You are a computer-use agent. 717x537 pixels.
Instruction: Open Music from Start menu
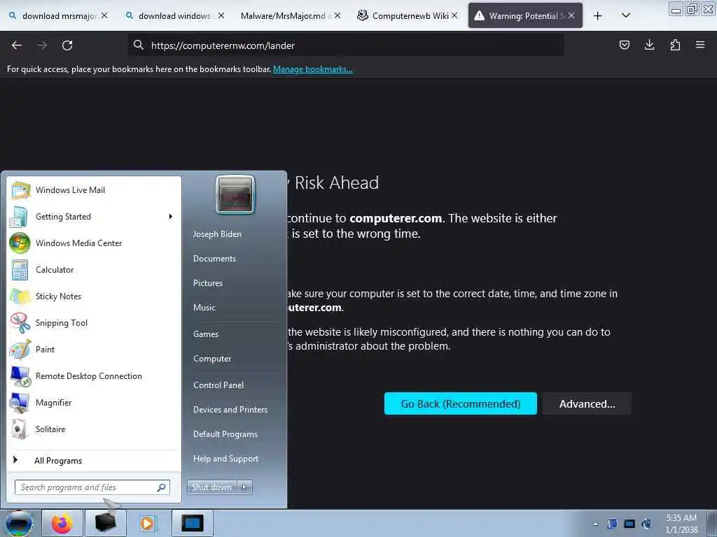click(204, 308)
